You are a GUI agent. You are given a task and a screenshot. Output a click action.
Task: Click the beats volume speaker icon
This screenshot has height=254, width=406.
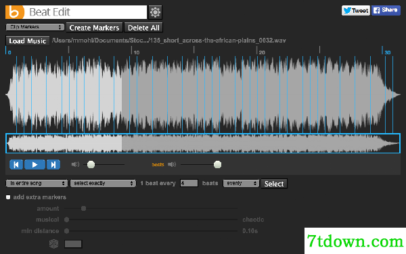click(172, 164)
